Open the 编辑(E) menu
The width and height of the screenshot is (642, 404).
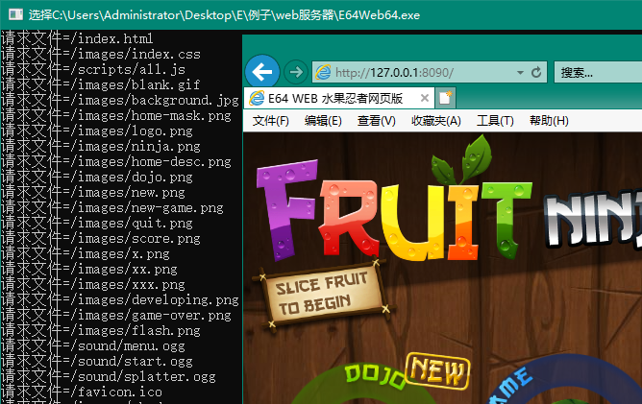coord(323,121)
